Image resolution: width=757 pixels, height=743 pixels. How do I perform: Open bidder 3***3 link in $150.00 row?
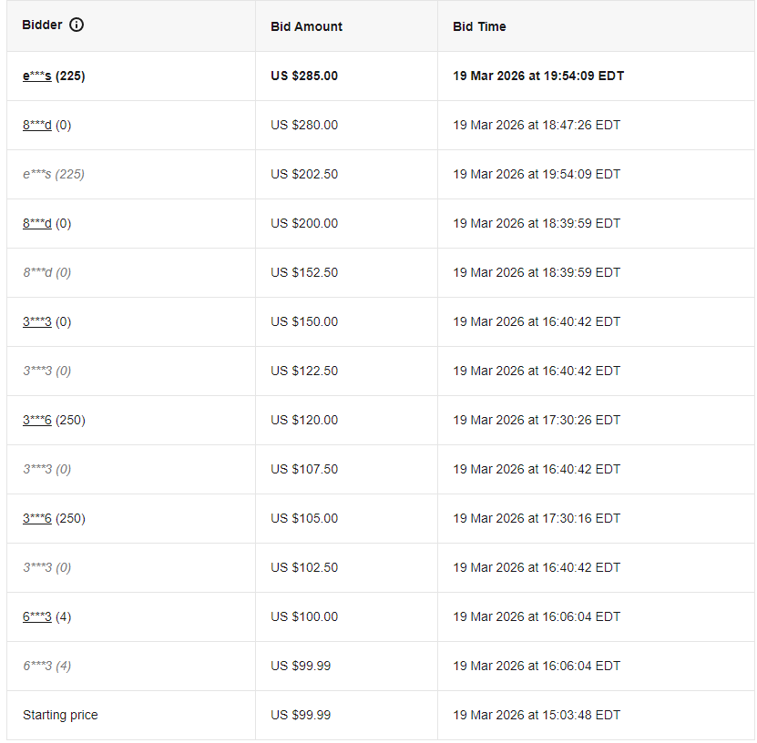click(x=36, y=321)
